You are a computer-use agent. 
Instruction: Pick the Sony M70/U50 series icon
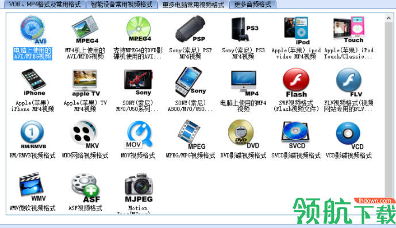(139, 83)
